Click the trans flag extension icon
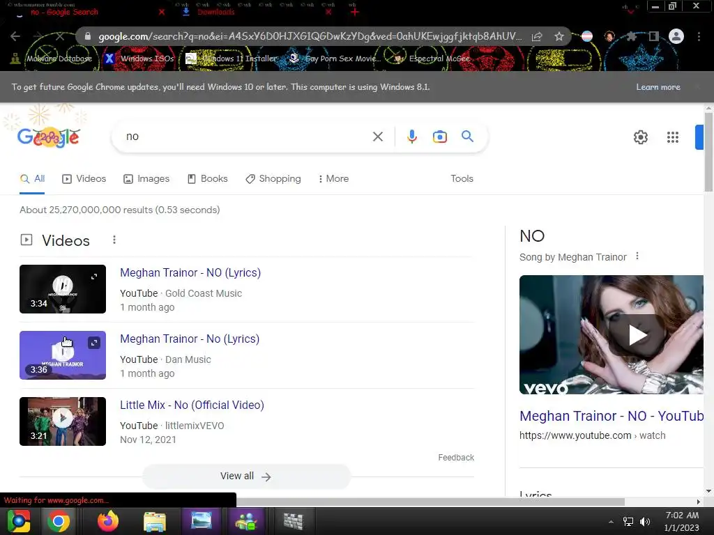The width and height of the screenshot is (714, 535). pyautogui.click(x=586, y=36)
